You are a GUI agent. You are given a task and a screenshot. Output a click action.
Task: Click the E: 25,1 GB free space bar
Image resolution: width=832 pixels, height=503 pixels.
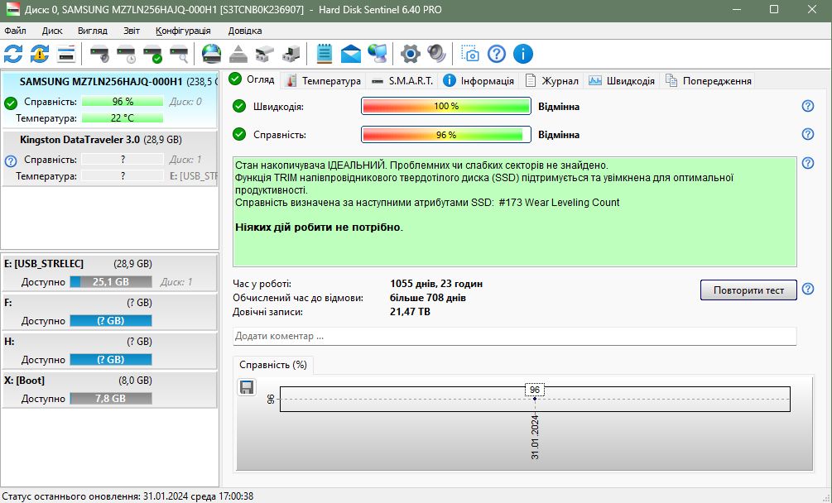pos(111,281)
